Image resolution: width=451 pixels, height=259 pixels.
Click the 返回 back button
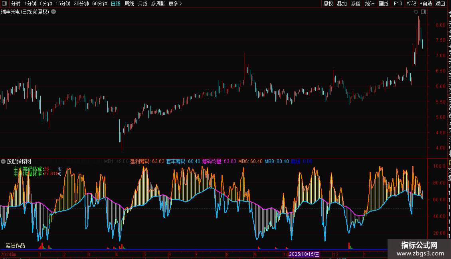[440, 4]
